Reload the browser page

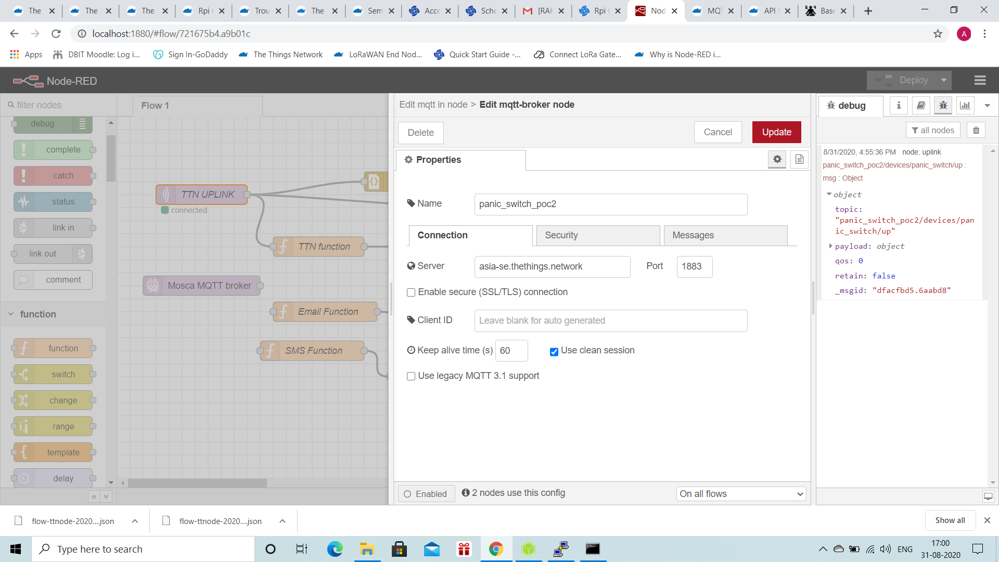pyautogui.click(x=56, y=34)
